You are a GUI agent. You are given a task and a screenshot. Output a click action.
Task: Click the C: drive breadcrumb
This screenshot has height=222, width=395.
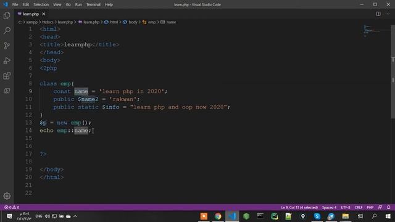(x=20, y=22)
